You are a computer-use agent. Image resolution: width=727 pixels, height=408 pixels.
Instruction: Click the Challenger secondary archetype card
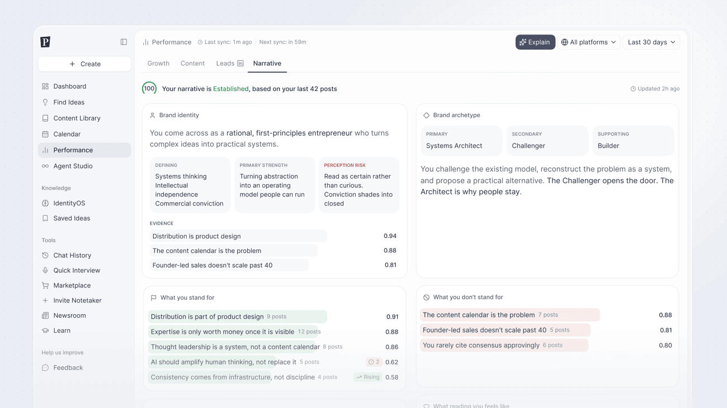547,141
